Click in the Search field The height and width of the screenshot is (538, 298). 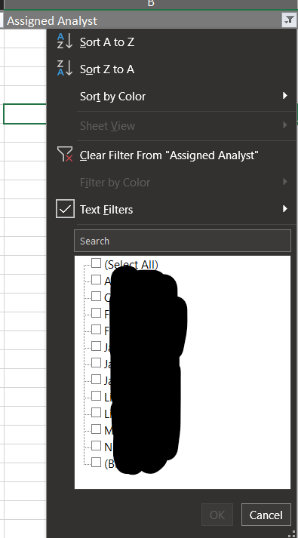[x=183, y=241]
